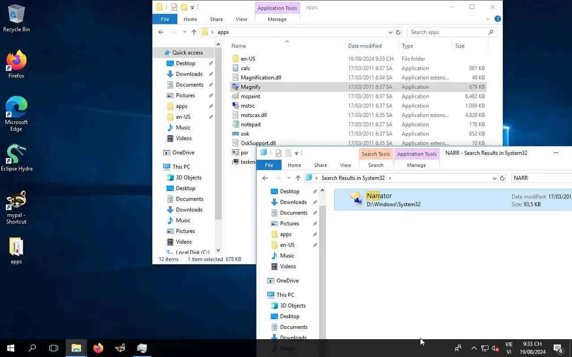
Task: Open the Manage tab under Application Tools in apps
Action: pyautogui.click(x=277, y=19)
